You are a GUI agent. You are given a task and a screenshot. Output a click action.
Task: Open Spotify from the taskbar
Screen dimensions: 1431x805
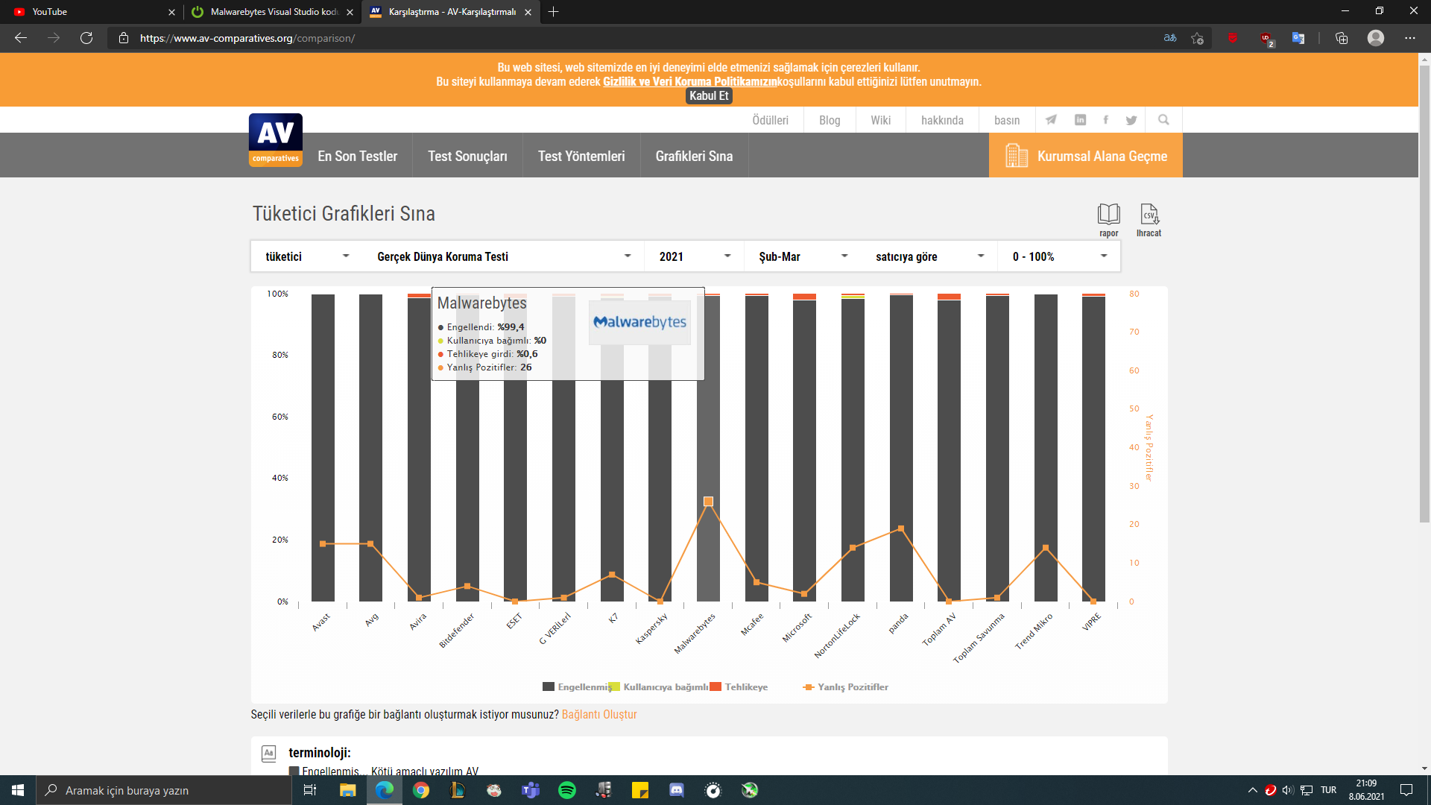click(x=566, y=790)
